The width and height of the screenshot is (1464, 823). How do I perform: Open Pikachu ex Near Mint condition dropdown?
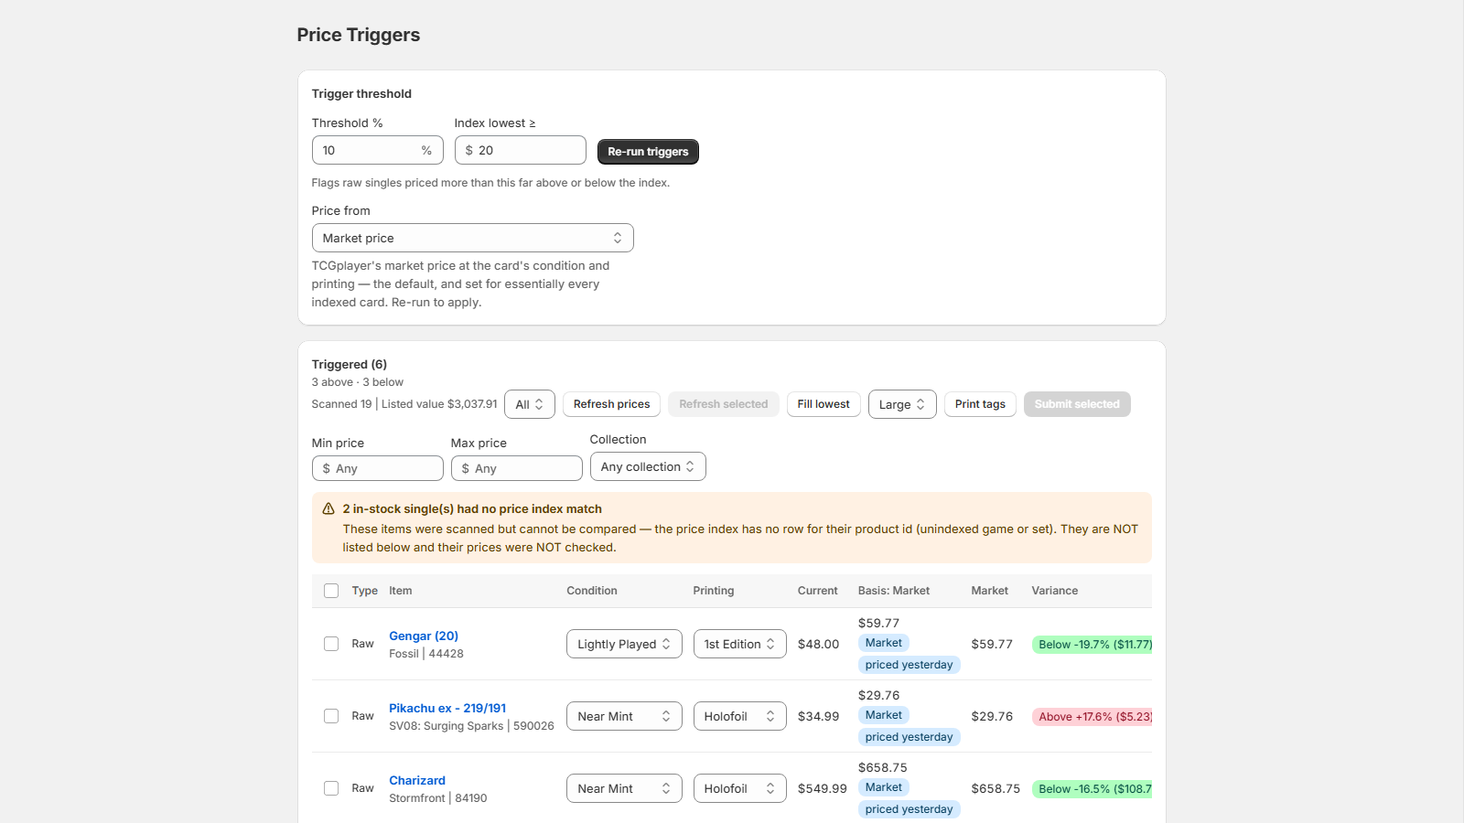(x=624, y=716)
